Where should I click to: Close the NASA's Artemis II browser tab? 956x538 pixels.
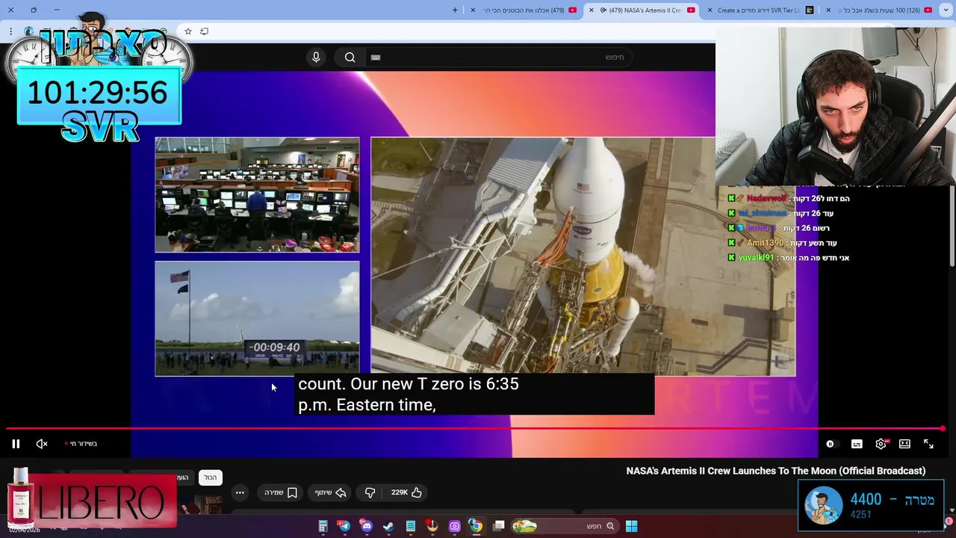[x=592, y=10]
